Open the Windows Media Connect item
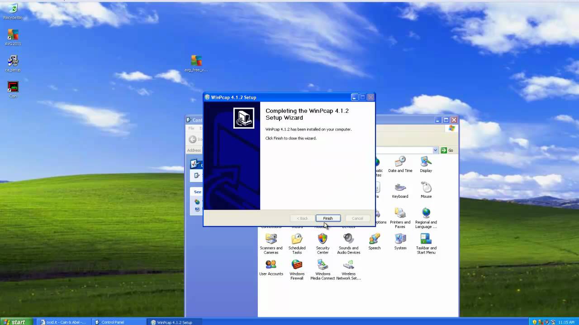Image resolution: width=579 pixels, height=325 pixels. [323, 270]
